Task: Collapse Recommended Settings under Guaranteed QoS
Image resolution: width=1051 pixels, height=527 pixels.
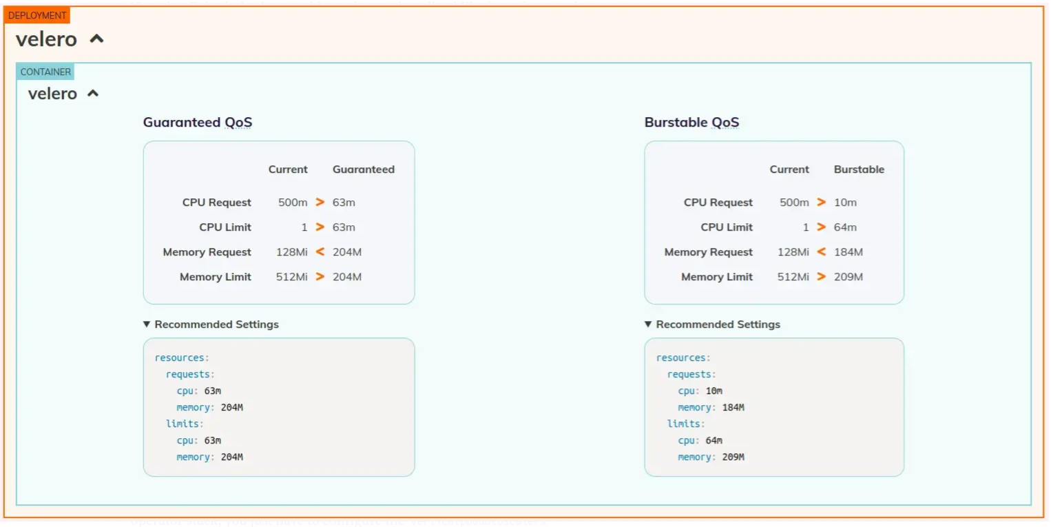Action: point(211,324)
